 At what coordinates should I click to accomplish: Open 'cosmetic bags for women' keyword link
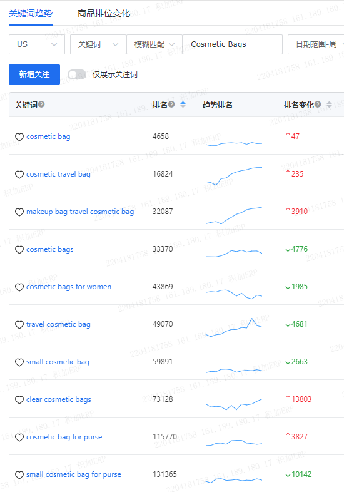coord(69,287)
